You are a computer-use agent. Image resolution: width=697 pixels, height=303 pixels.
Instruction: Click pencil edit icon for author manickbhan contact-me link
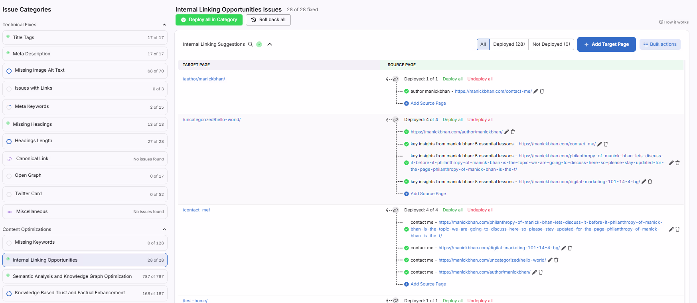tap(536, 91)
